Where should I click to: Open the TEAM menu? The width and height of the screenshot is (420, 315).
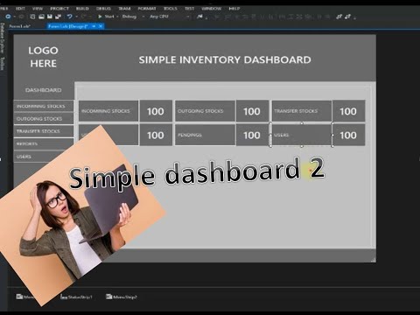tap(124, 9)
